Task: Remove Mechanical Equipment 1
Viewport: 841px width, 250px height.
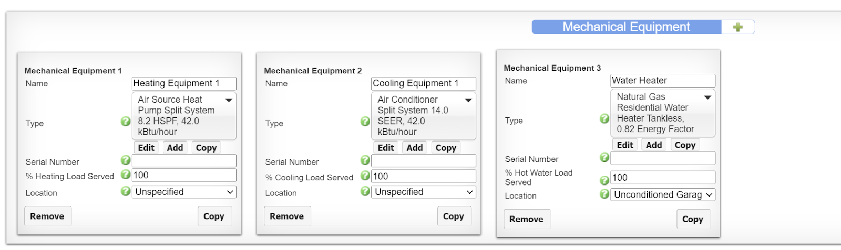Action: 47,216
